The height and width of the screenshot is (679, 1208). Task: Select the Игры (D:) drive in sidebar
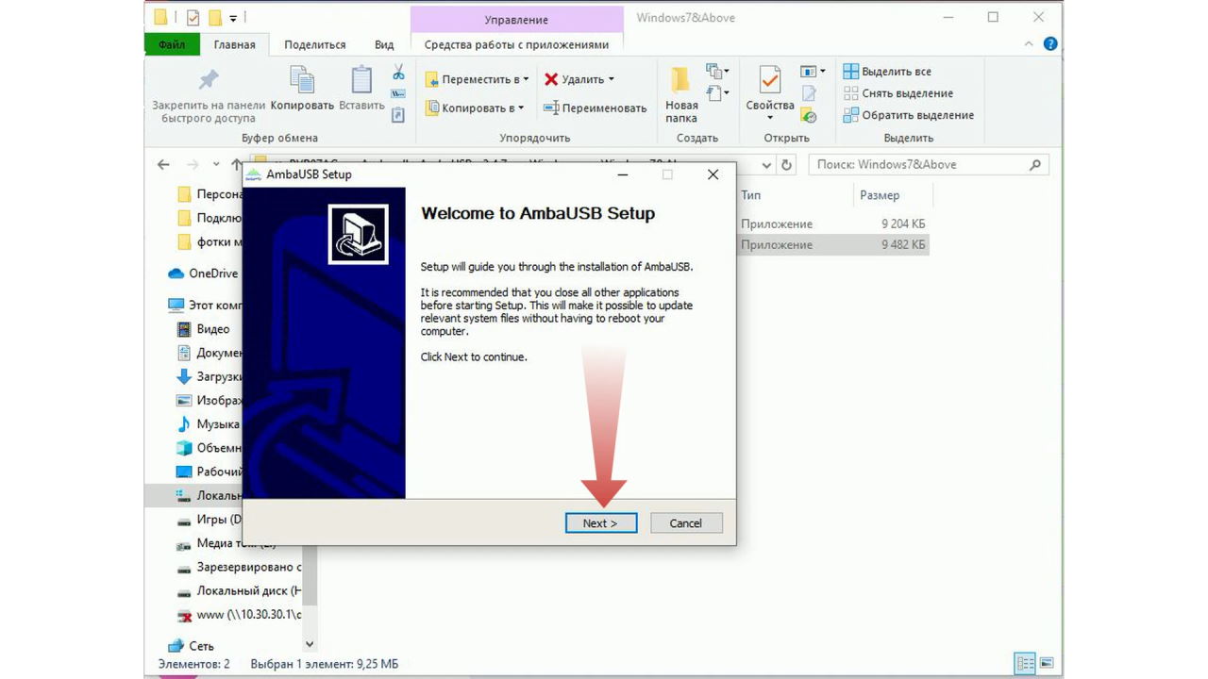209,520
